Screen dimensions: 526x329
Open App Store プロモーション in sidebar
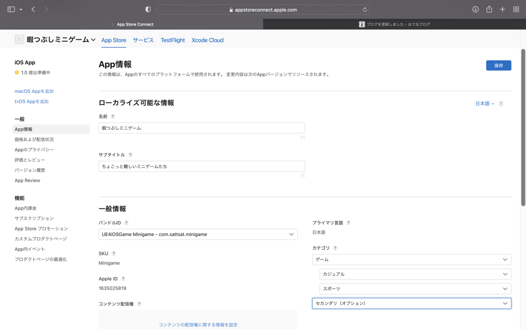coord(41,229)
